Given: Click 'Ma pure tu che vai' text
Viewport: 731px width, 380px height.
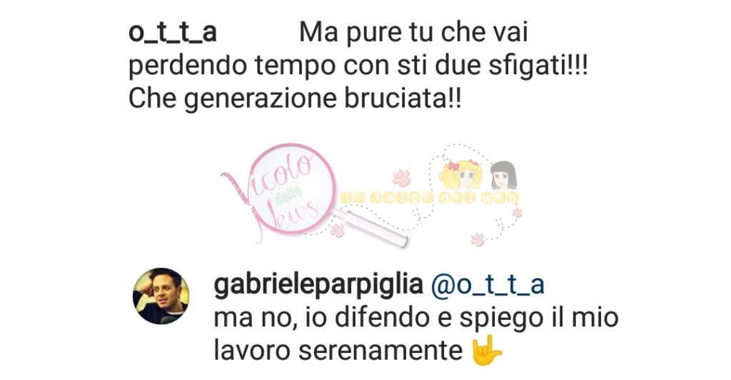Looking at the screenshot, I should 413,33.
